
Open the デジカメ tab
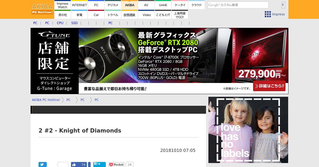(113, 5)
